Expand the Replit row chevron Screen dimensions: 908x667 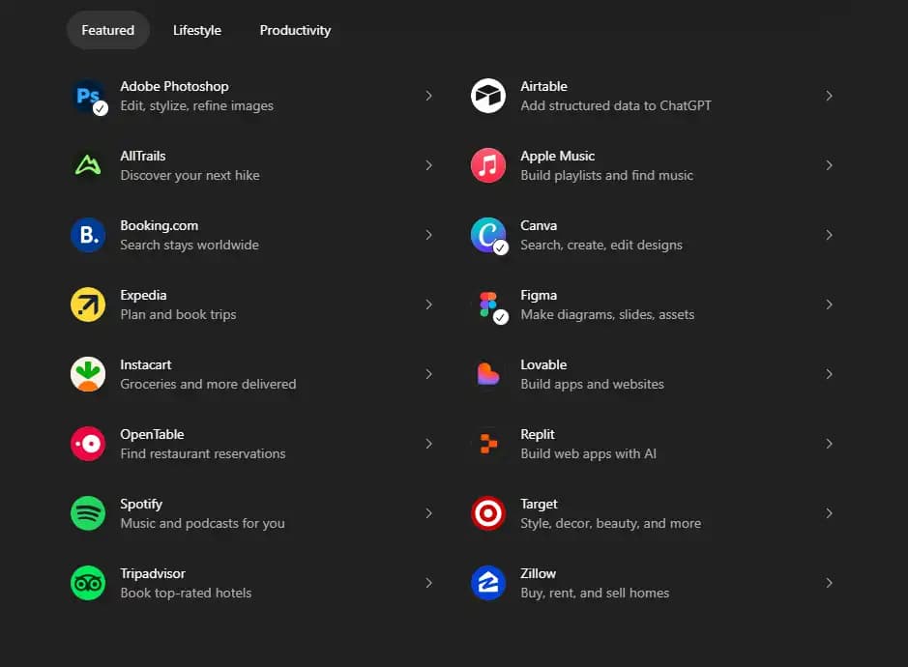coord(829,444)
